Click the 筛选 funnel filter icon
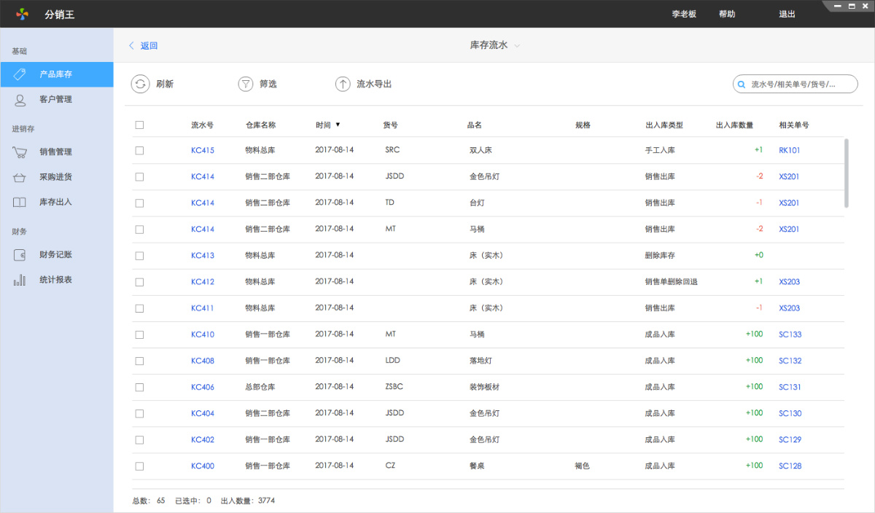Image resolution: width=875 pixels, height=513 pixels. [246, 84]
